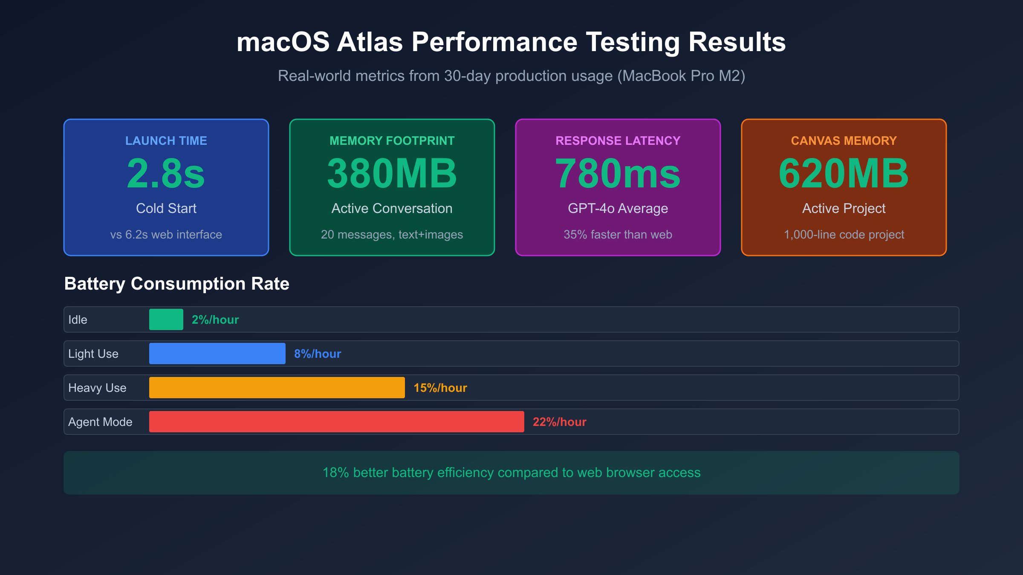Click the 620MB canvas memory value
The image size is (1023, 575).
click(x=844, y=173)
